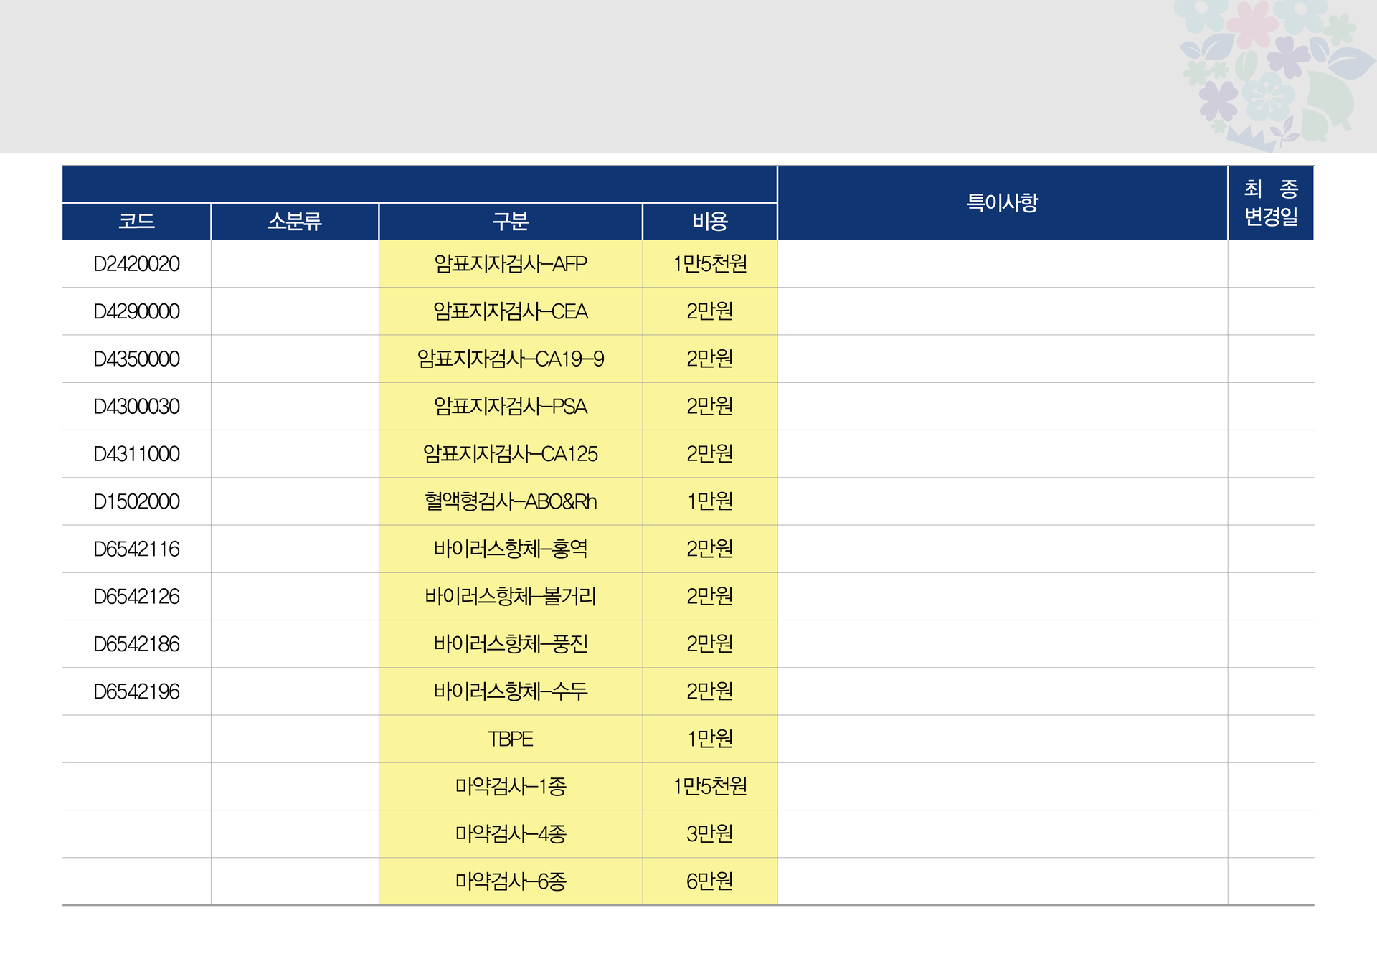Select the 최종 변경일 header cell

[1271, 203]
